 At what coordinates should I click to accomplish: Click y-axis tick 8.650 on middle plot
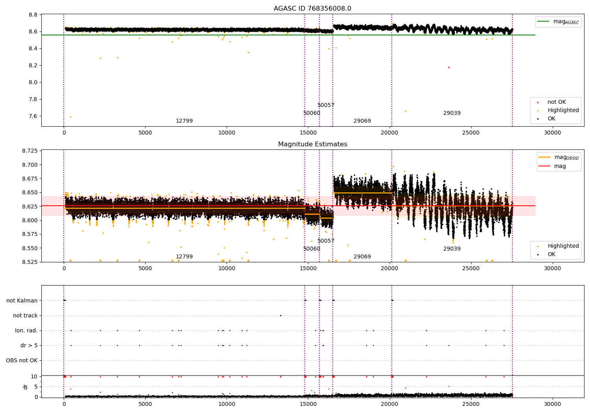(x=29, y=193)
